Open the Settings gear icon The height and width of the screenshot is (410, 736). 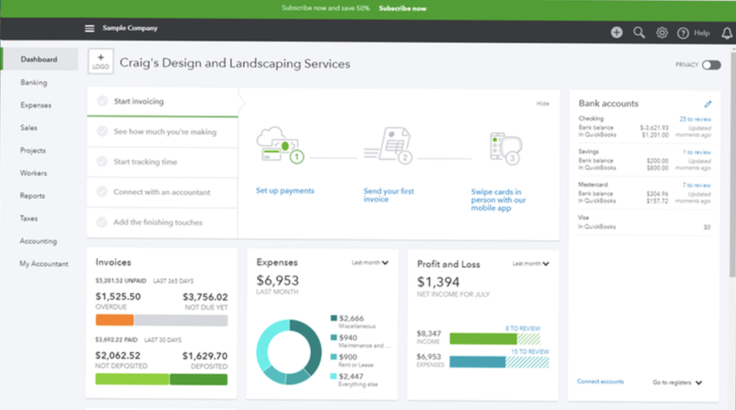[x=662, y=33]
